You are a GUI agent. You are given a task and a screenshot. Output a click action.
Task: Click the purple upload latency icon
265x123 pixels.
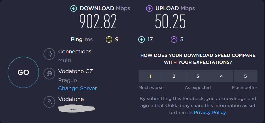[174, 39]
